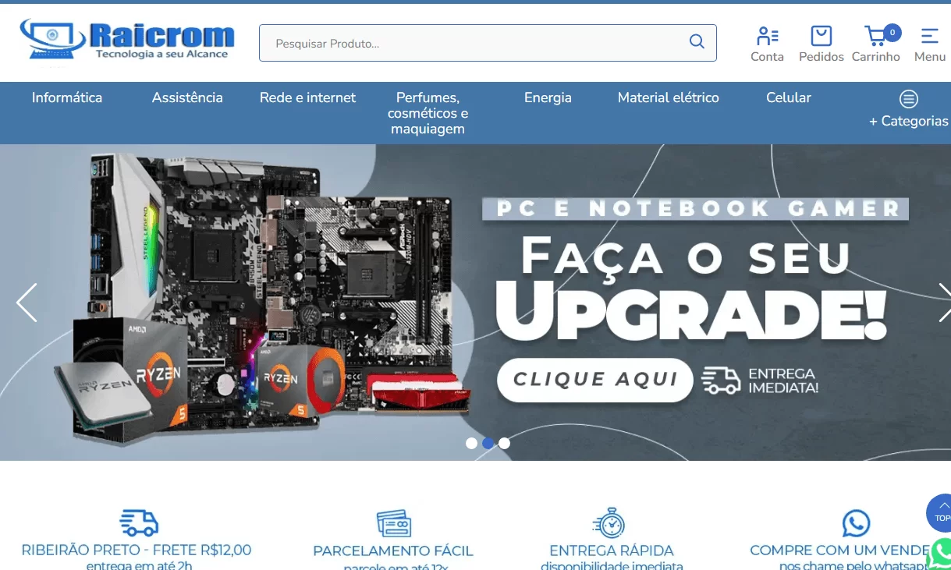Viewport: 951px width, 570px height.
Task: Select the third carousel dot
Action: click(x=505, y=443)
